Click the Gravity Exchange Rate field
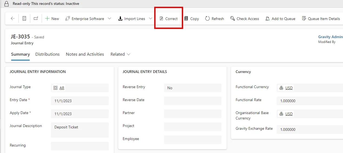The image size is (343, 153). pos(310,129)
